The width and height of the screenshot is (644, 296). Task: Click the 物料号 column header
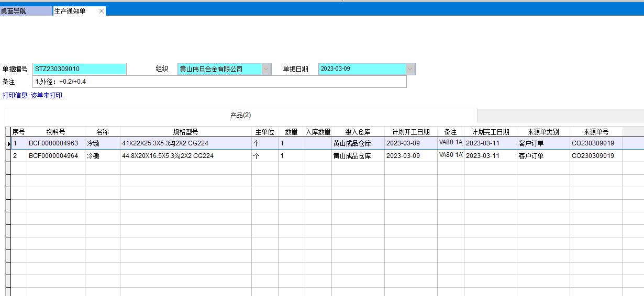coord(55,132)
